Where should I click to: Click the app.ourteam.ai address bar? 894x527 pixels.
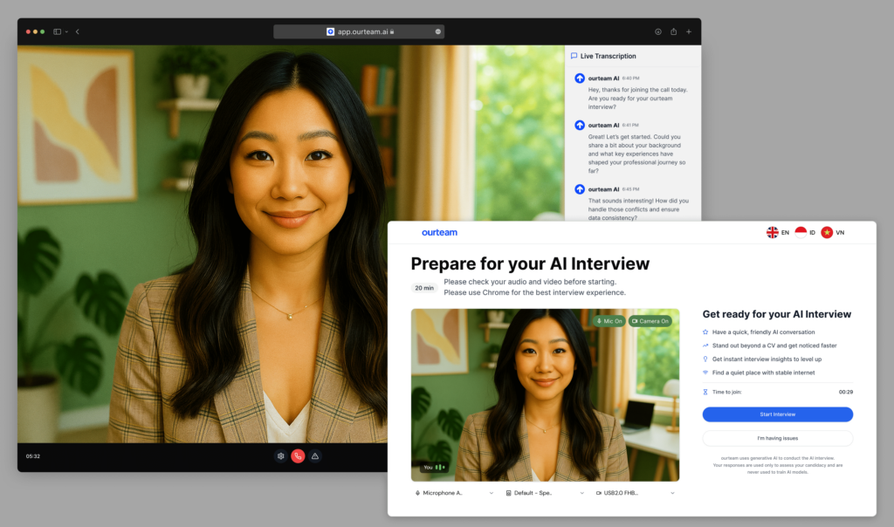pos(359,31)
